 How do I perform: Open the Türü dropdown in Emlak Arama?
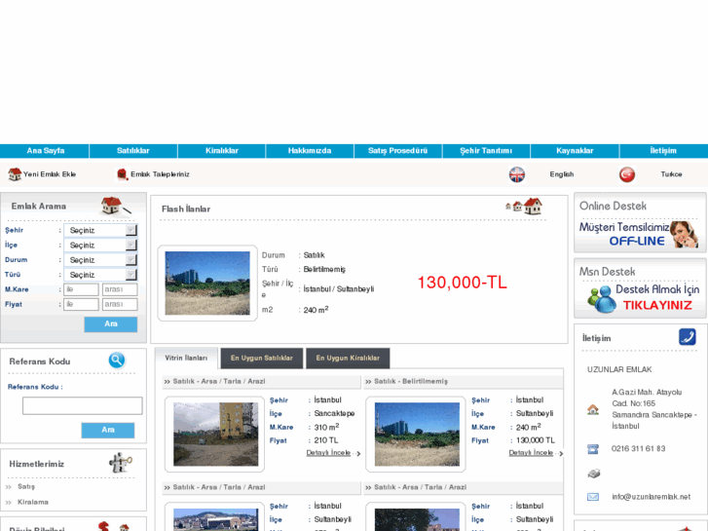pyautogui.click(x=100, y=275)
